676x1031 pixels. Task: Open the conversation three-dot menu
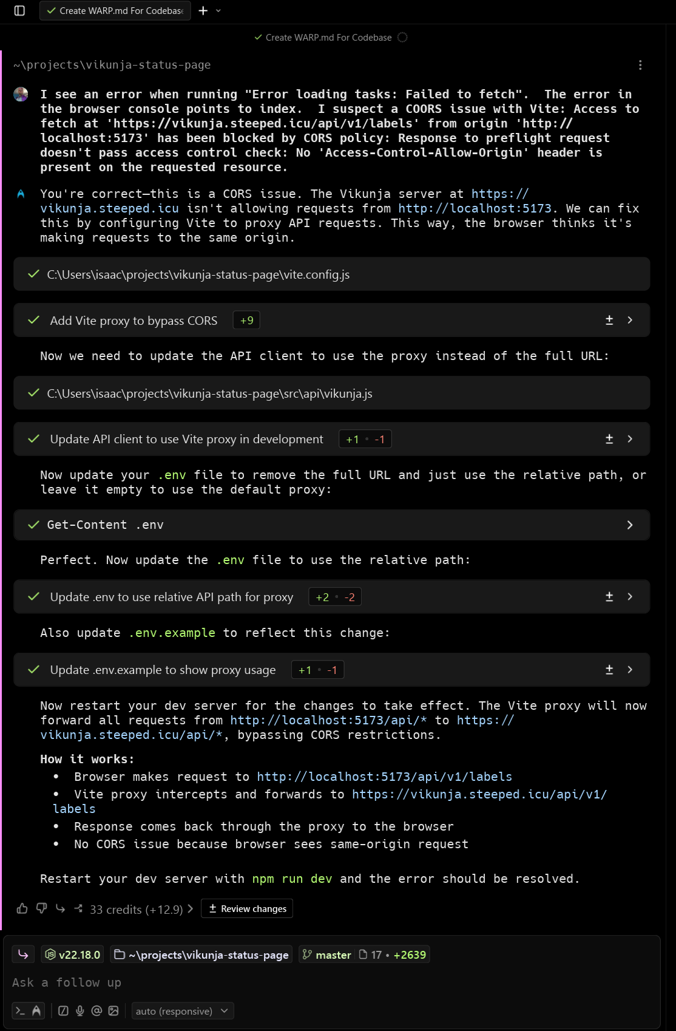tap(640, 65)
